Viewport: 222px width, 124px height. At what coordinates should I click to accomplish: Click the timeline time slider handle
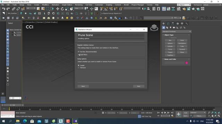[12, 105]
